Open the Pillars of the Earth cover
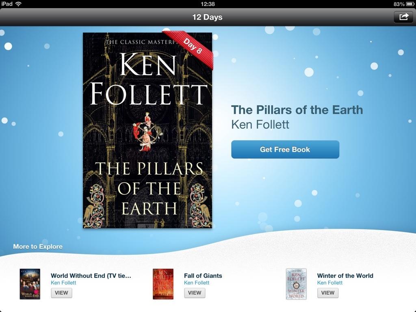The height and width of the screenshot is (312, 416). 147,130
